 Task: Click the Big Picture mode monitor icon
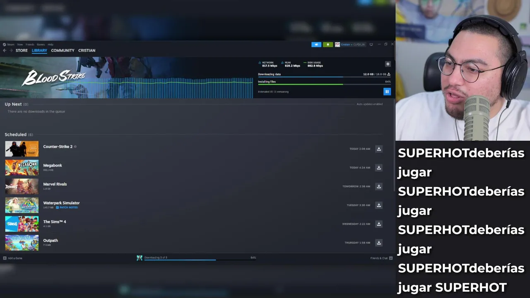pos(371,44)
